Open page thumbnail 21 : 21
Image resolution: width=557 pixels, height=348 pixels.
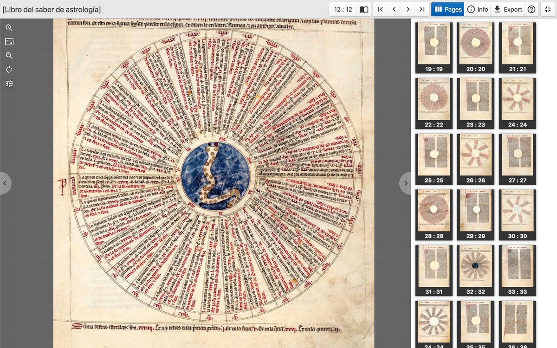[x=518, y=48]
